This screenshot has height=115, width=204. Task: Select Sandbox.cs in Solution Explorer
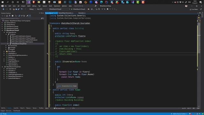tap(11, 57)
